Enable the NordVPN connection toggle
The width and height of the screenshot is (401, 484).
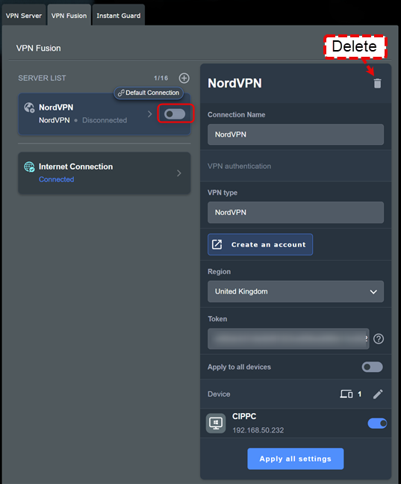[175, 114]
